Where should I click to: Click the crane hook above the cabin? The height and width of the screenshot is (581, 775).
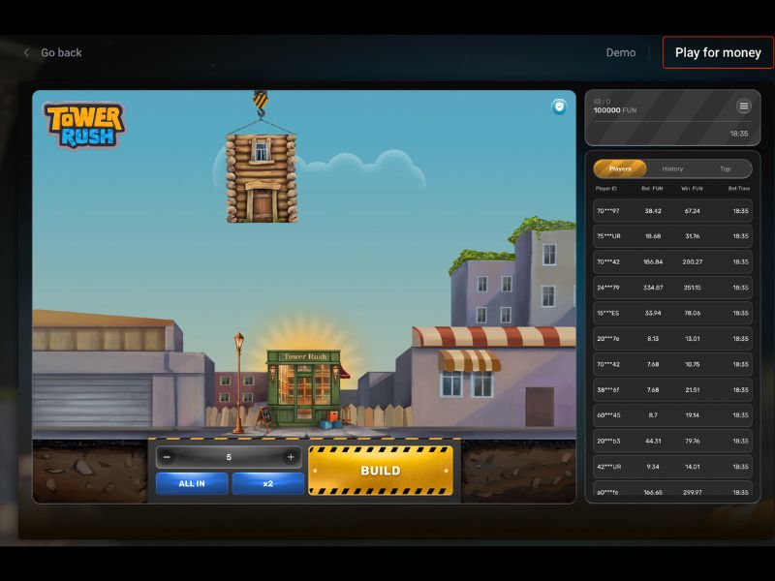[x=260, y=105]
